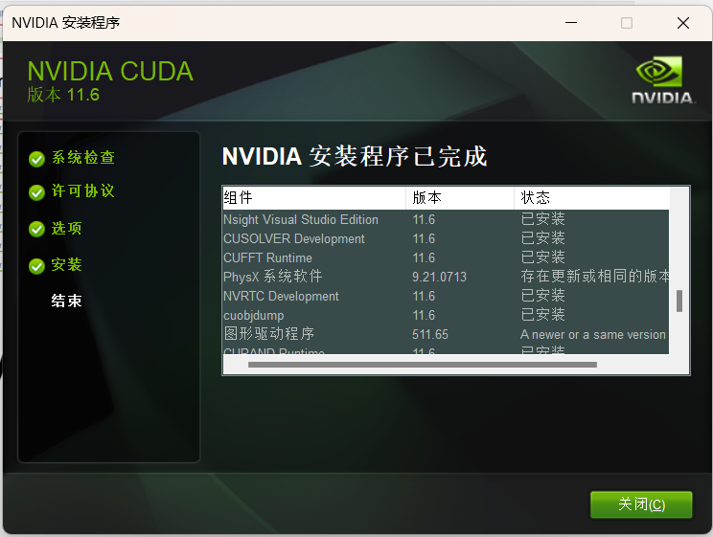Click the version value 9.21.0713
Viewport: 713px width, 537px height.
[x=439, y=278]
